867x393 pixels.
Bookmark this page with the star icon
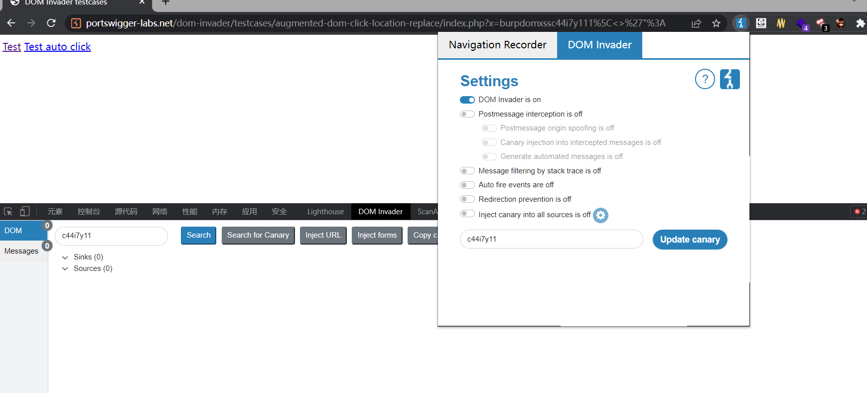click(716, 23)
